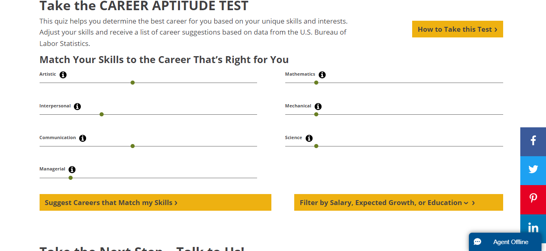Open How to Take this Test
This screenshot has height=251, width=546.
pyautogui.click(x=457, y=29)
